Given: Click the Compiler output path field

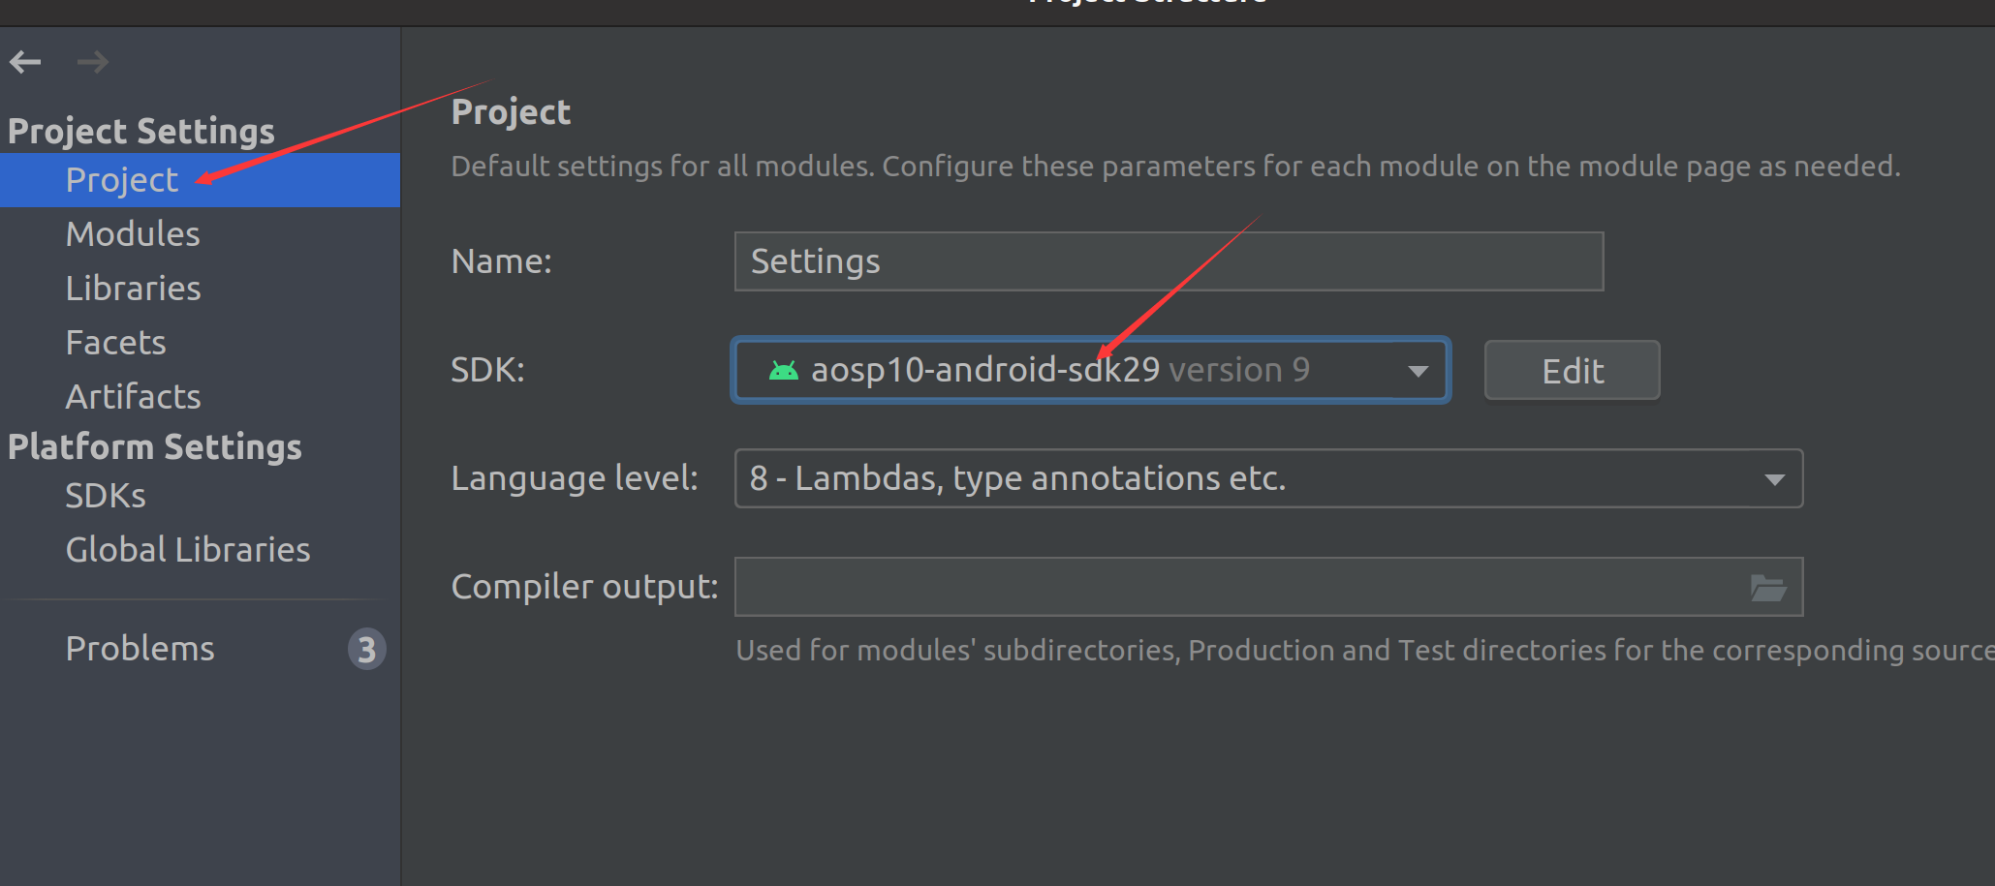Looking at the screenshot, I should point(1240,588).
